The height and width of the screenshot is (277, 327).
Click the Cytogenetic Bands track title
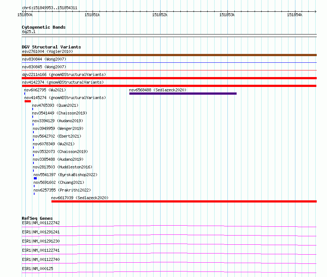(44, 27)
